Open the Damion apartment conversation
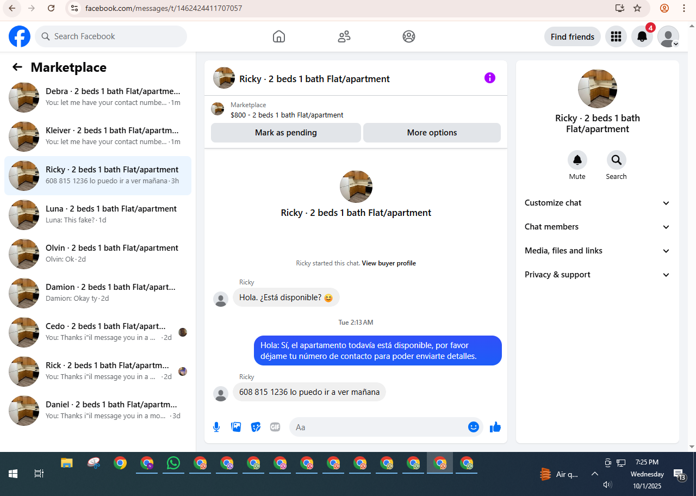Image resolution: width=696 pixels, height=496 pixels. pos(98,293)
